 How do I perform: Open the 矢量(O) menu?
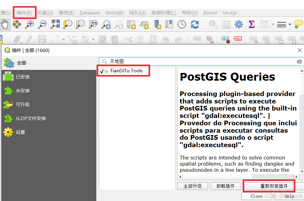pyautogui.click(x=45, y=13)
